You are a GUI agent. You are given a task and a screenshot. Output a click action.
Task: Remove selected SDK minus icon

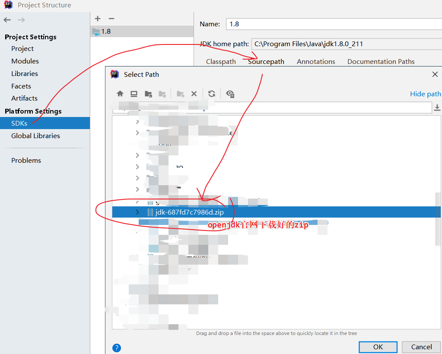coord(111,19)
